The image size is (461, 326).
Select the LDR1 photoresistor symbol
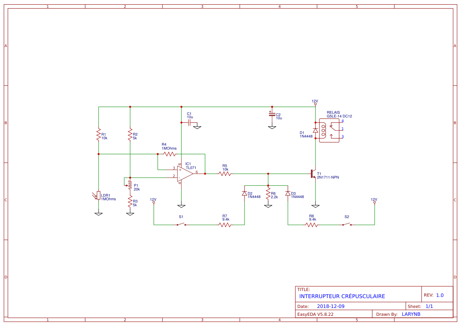pos(97,195)
